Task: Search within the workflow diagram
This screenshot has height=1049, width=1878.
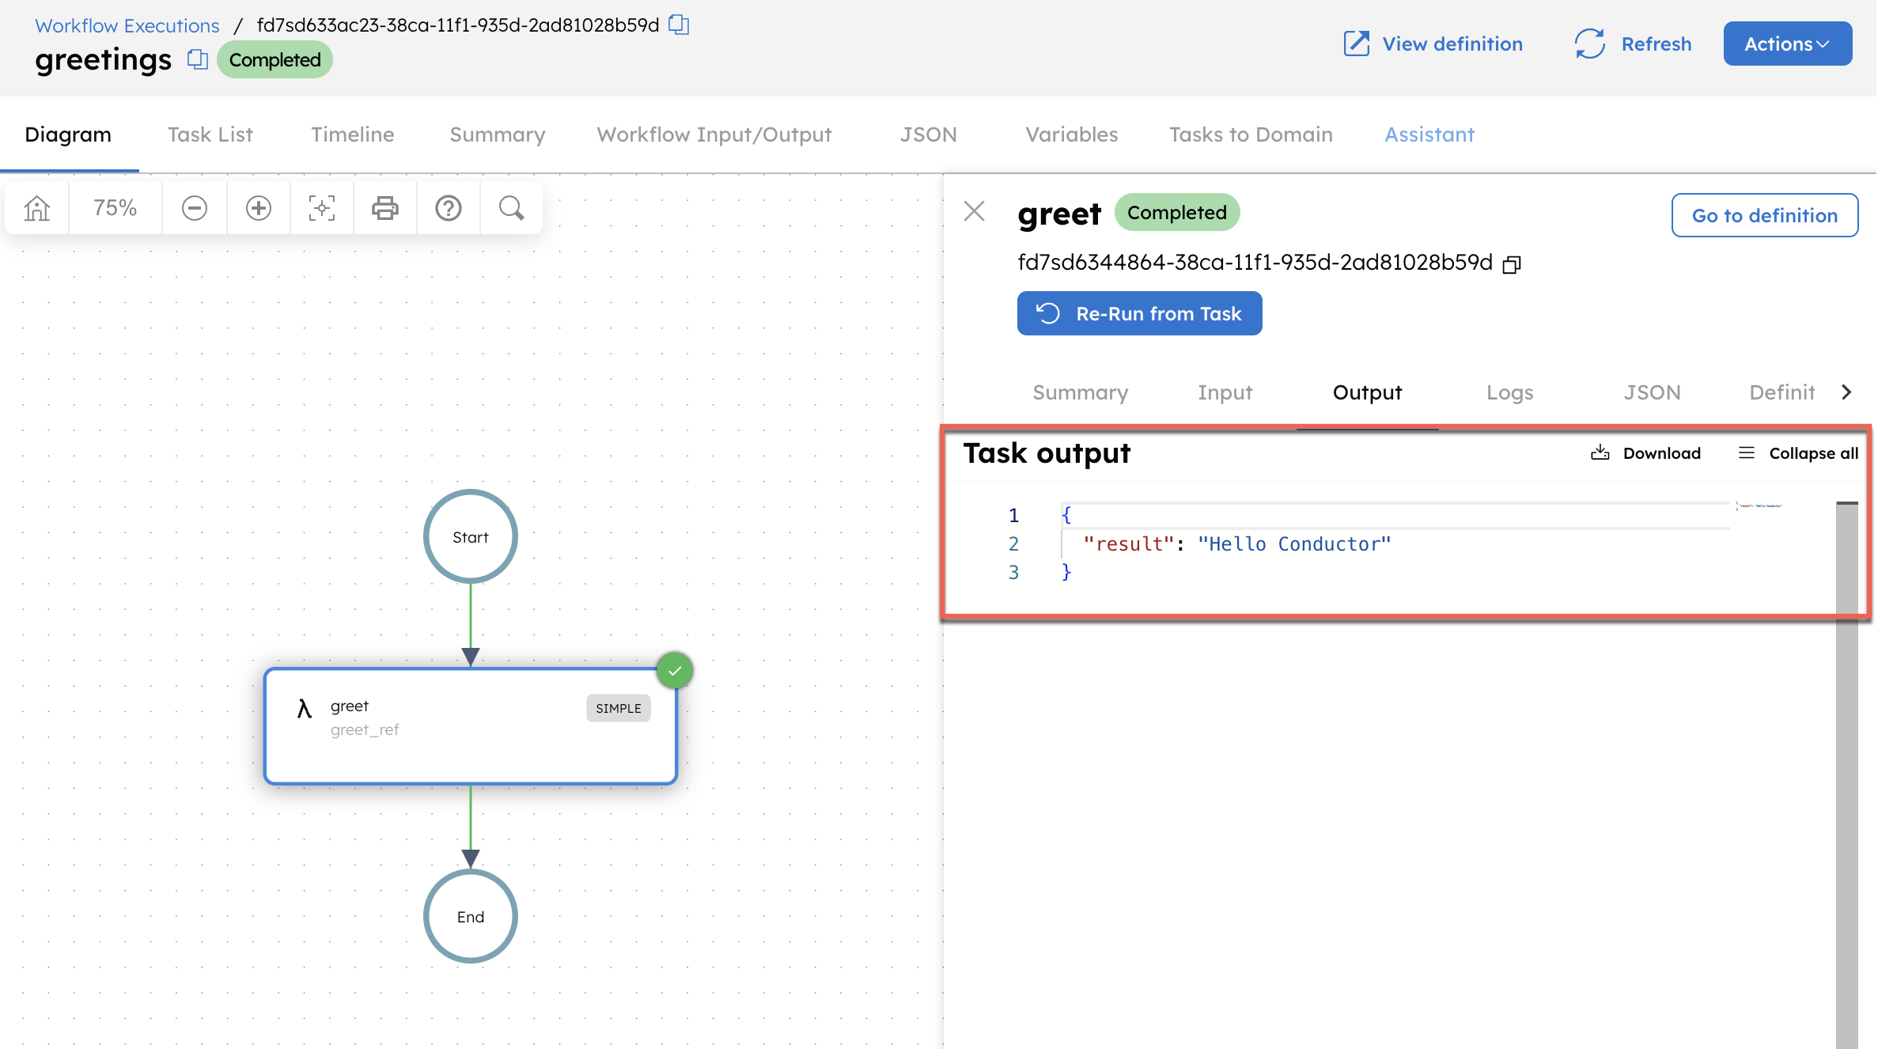Action: (511, 207)
